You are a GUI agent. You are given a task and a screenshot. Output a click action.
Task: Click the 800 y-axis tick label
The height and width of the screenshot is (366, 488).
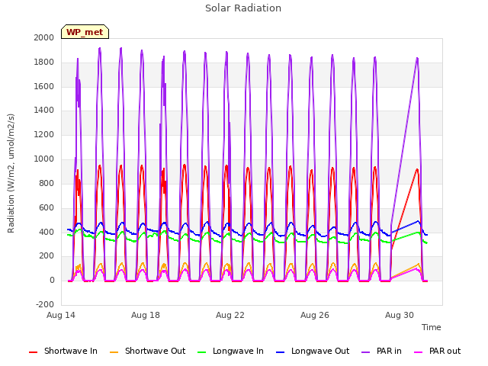47,183
